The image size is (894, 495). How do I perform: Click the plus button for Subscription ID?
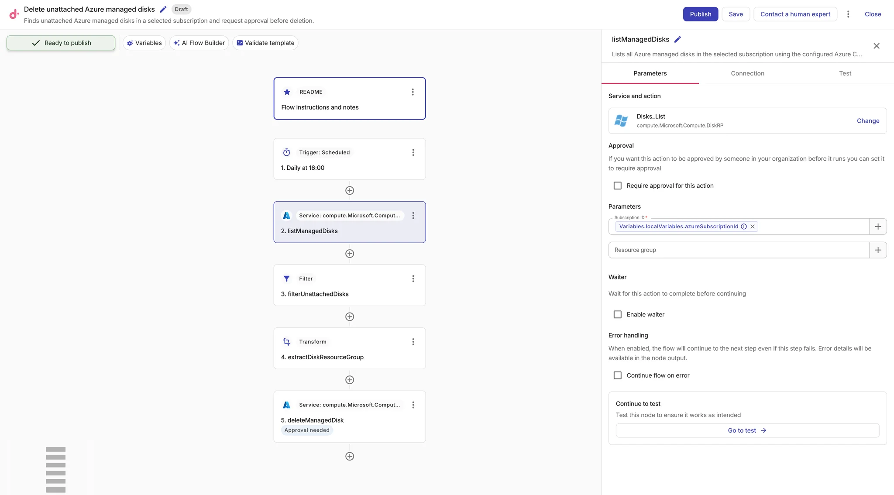coord(878,227)
